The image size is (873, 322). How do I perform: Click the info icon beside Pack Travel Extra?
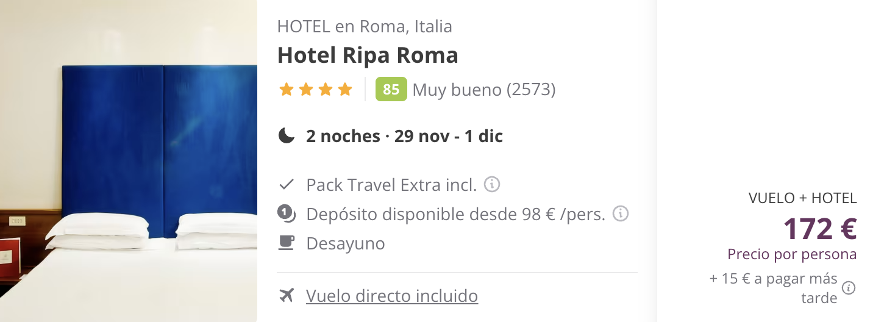click(x=492, y=184)
